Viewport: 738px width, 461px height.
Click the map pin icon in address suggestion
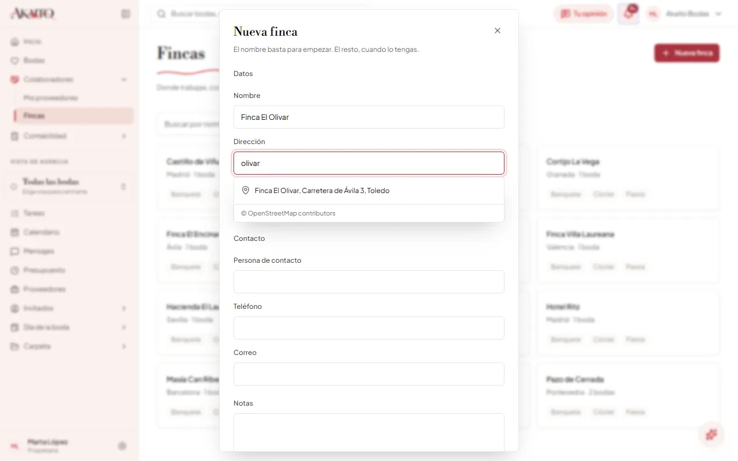pyautogui.click(x=246, y=191)
